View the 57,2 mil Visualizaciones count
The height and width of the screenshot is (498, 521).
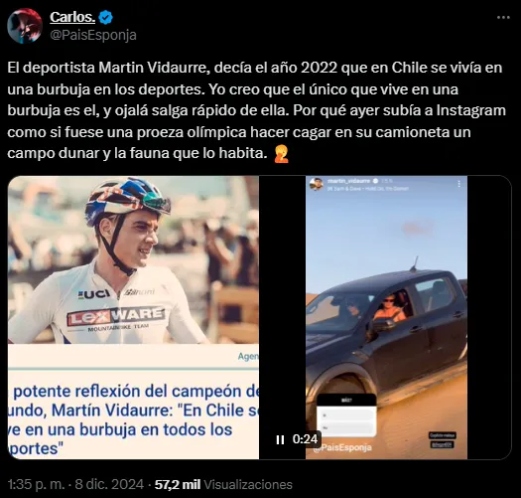click(223, 484)
